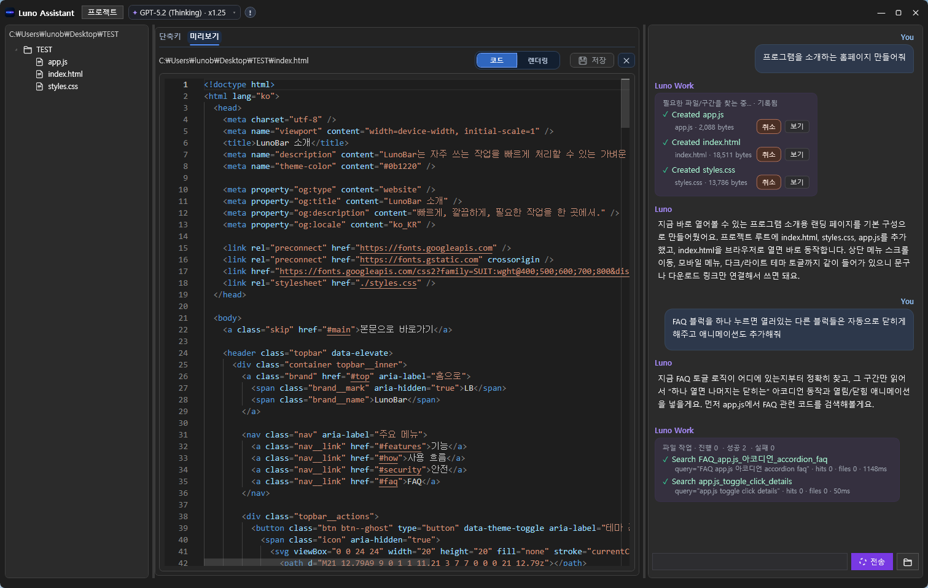
Task: Click 보기 for Created styles.css
Action: (797, 182)
